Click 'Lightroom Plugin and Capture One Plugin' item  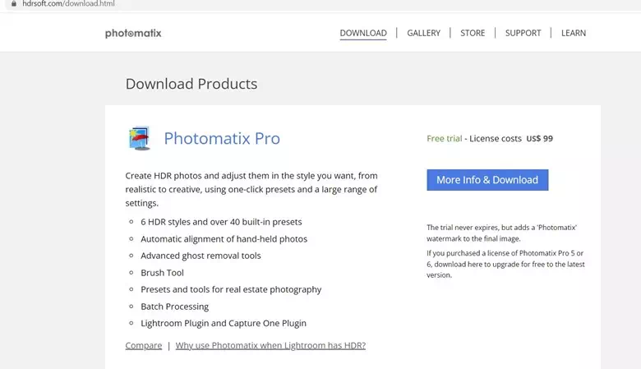point(224,323)
